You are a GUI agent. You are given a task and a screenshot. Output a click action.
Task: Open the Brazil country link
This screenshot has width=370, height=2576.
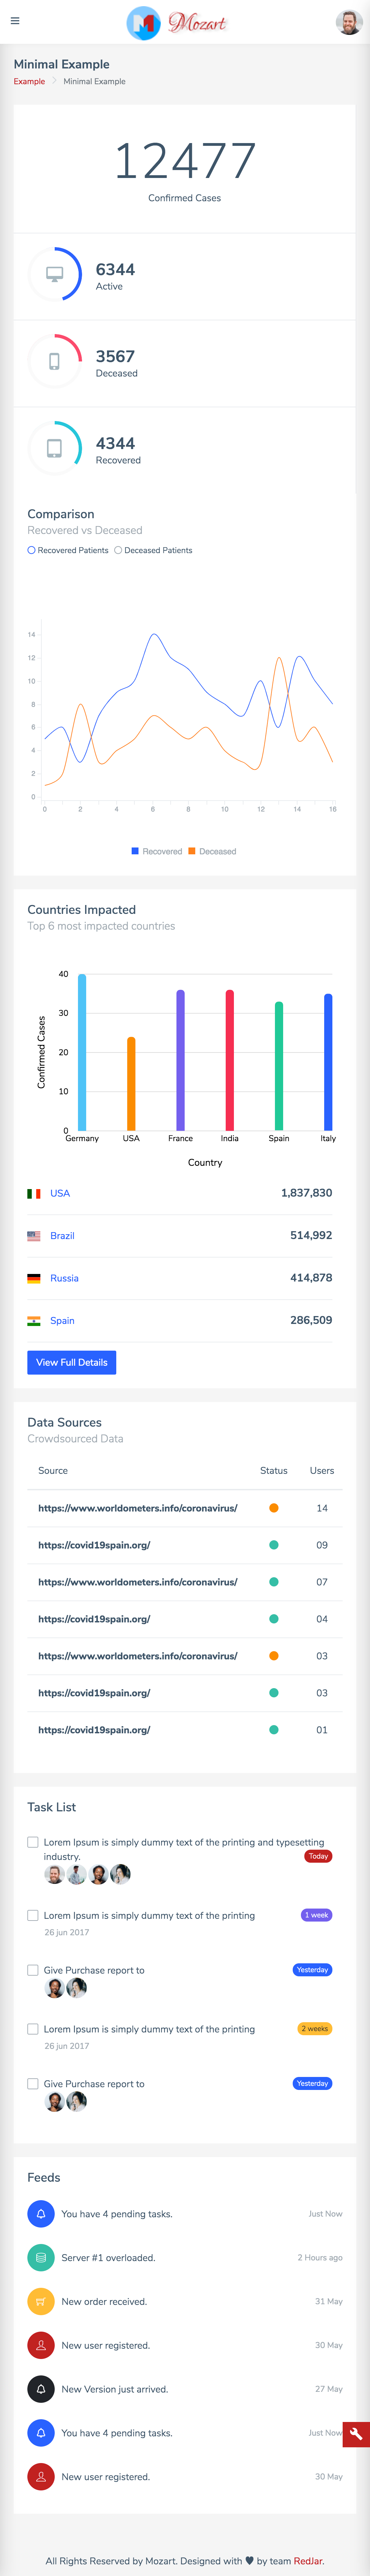(62, 1236)
